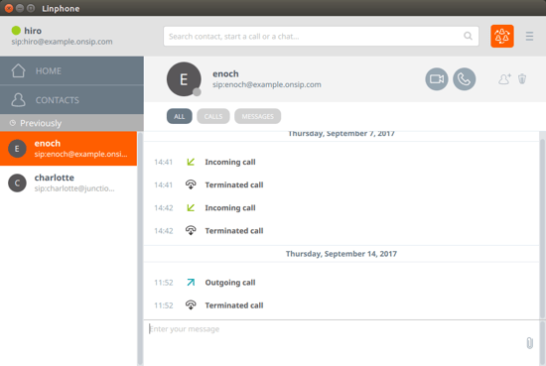
Task: Click the chat history vertical scrollbar
Action: point(542,228)
